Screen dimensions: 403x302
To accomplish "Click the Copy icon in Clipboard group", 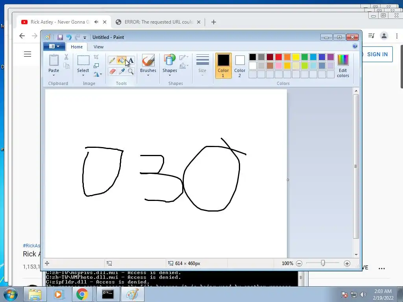I will click(x=66, y=66).
